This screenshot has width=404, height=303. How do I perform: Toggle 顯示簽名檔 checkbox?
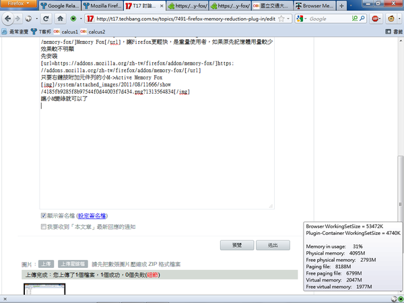coord(44,215)
